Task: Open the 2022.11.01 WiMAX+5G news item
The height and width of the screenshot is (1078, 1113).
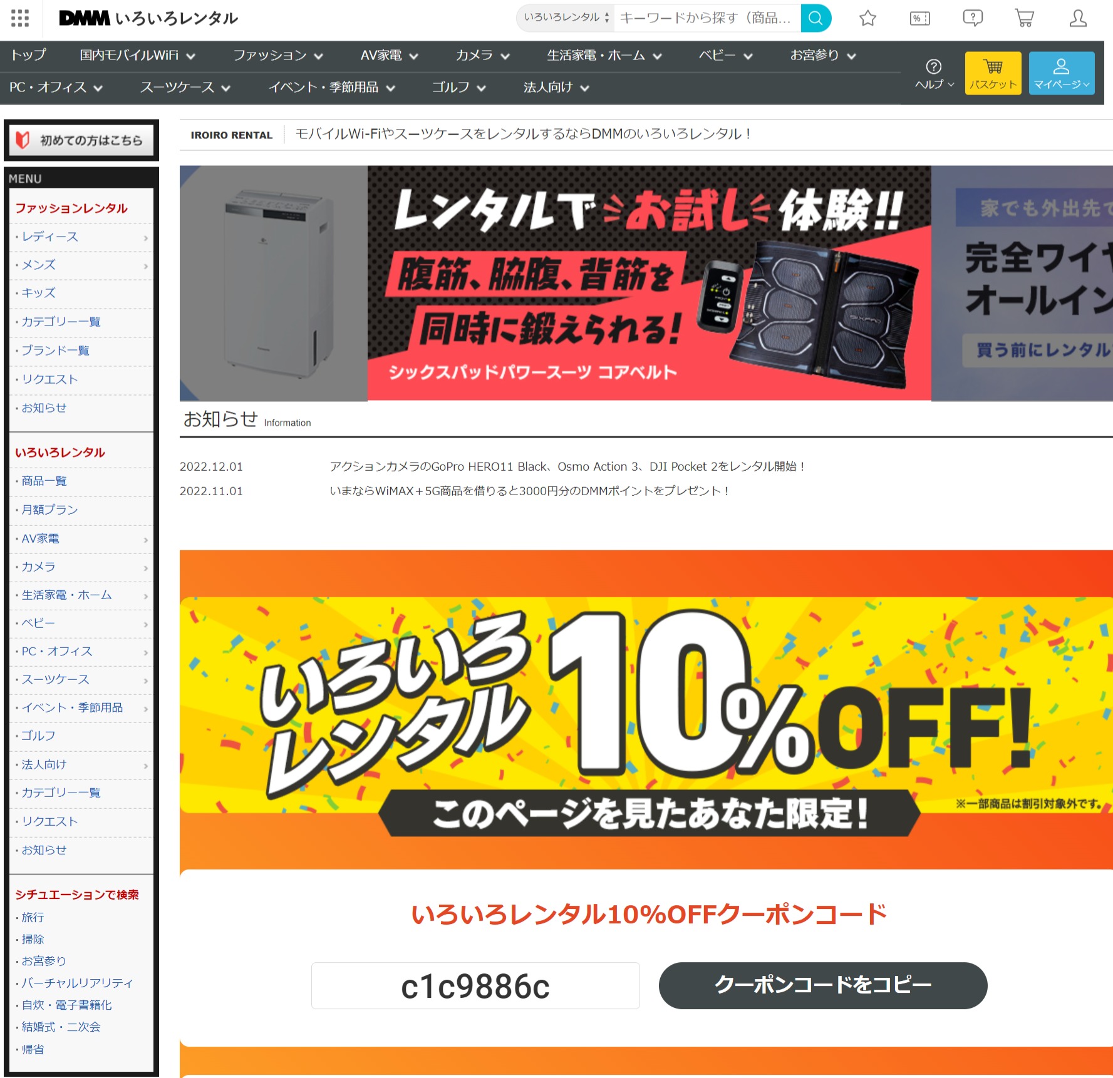Action: (529, 491)
